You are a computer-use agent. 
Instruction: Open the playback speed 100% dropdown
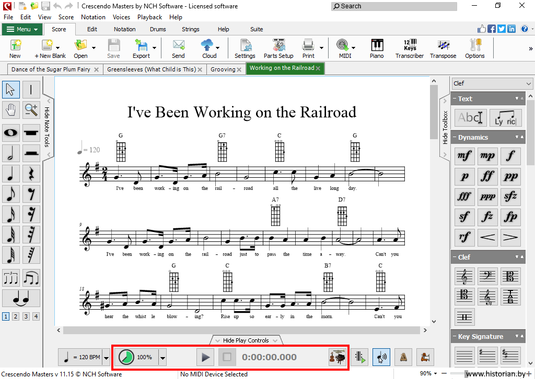[162, 357]
